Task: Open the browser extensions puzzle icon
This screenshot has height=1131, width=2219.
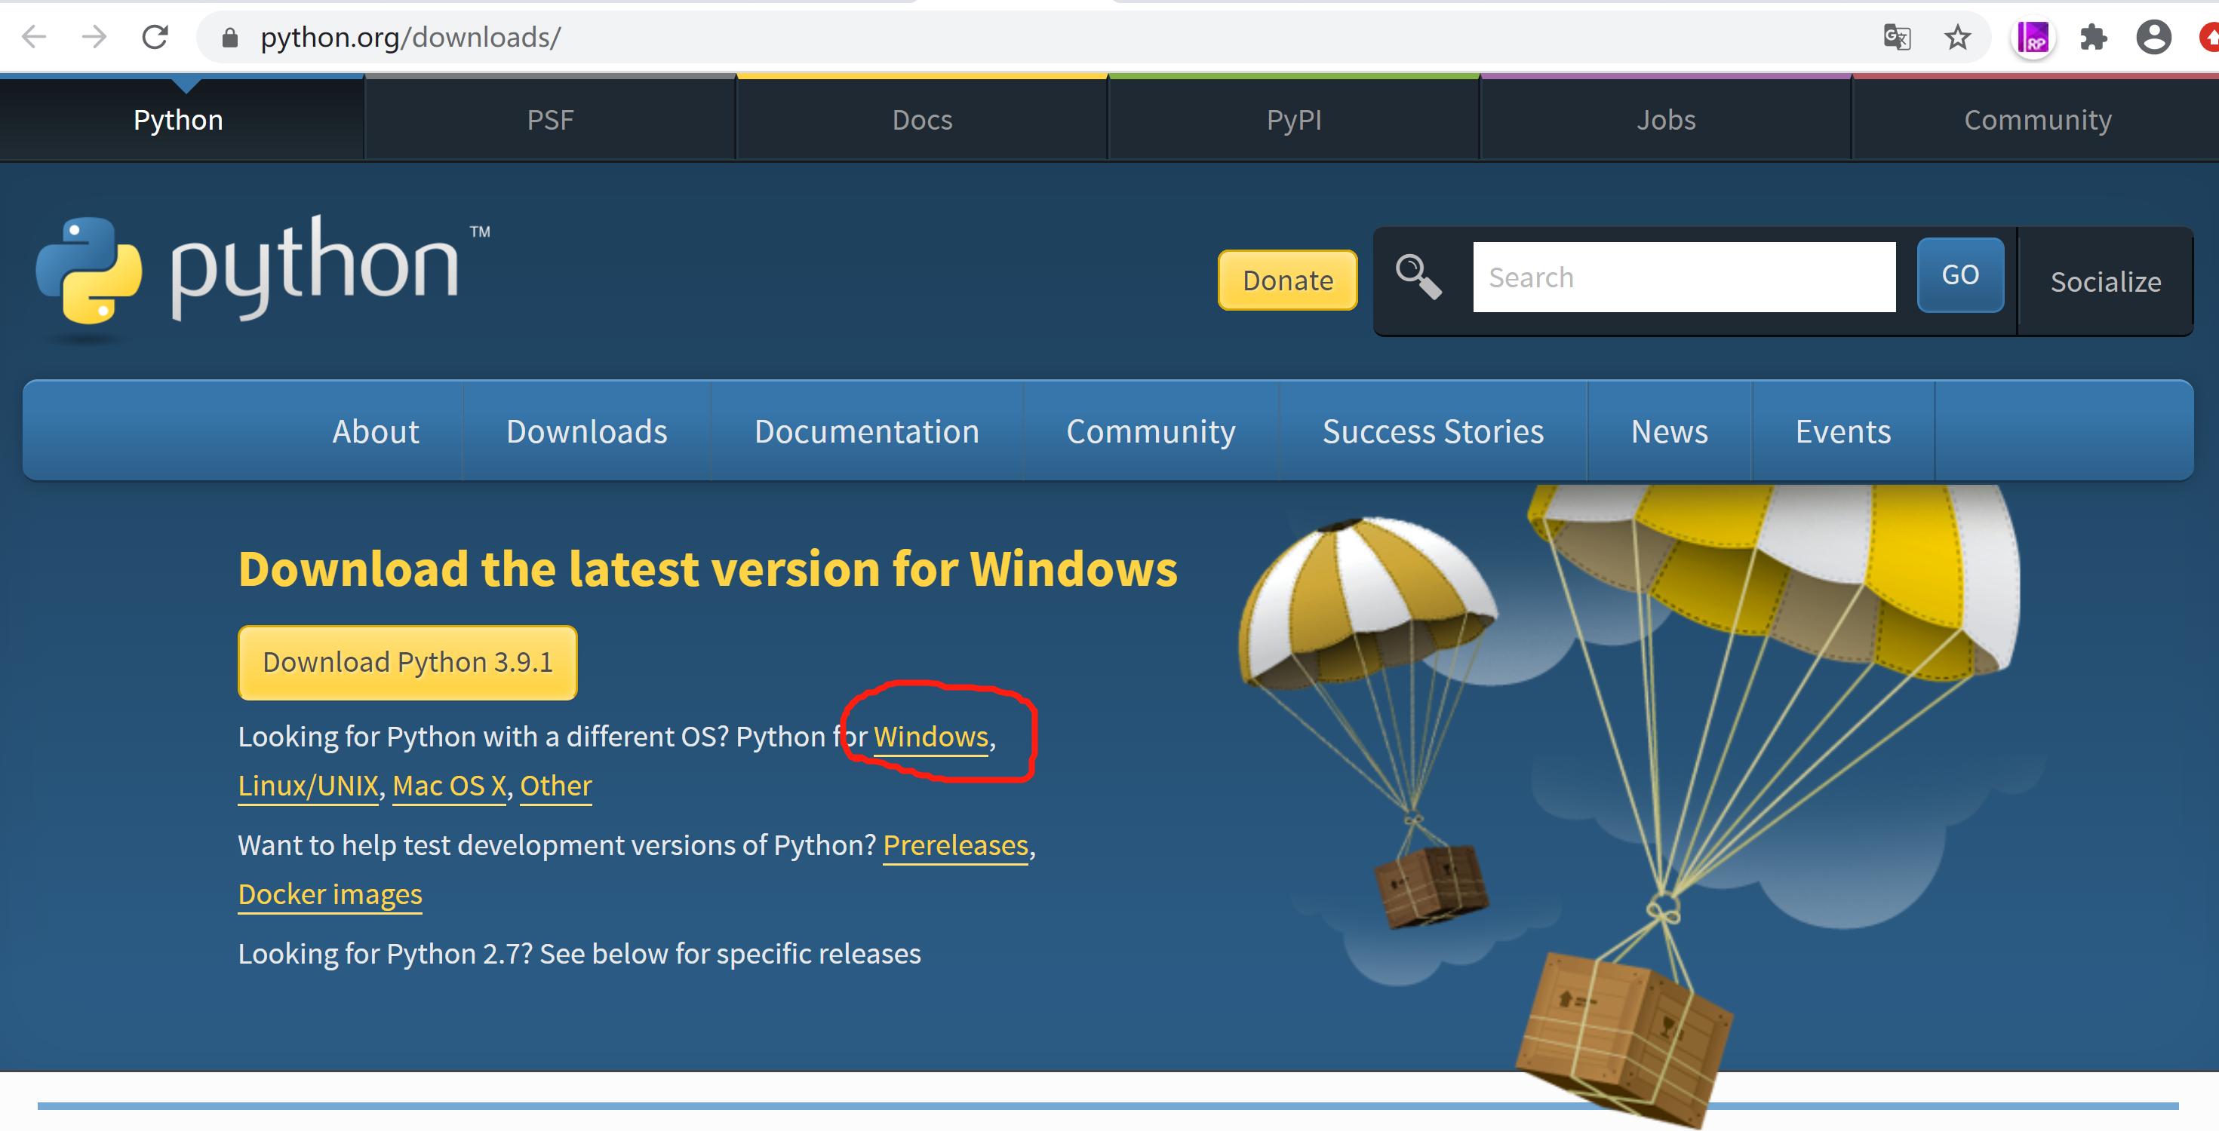Action: (2093, 37)
